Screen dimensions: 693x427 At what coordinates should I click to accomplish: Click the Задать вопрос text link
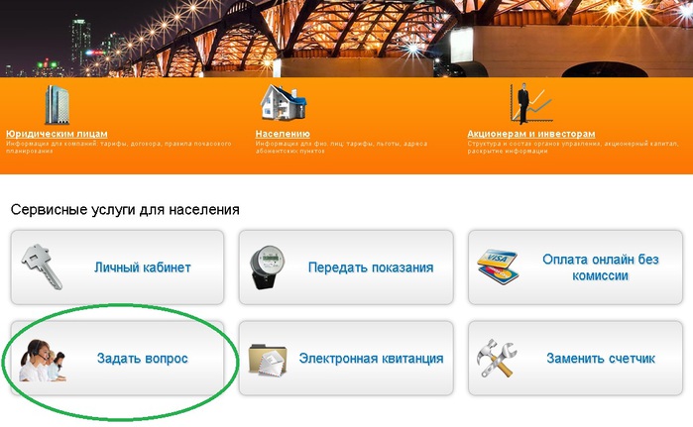[143, 358]
